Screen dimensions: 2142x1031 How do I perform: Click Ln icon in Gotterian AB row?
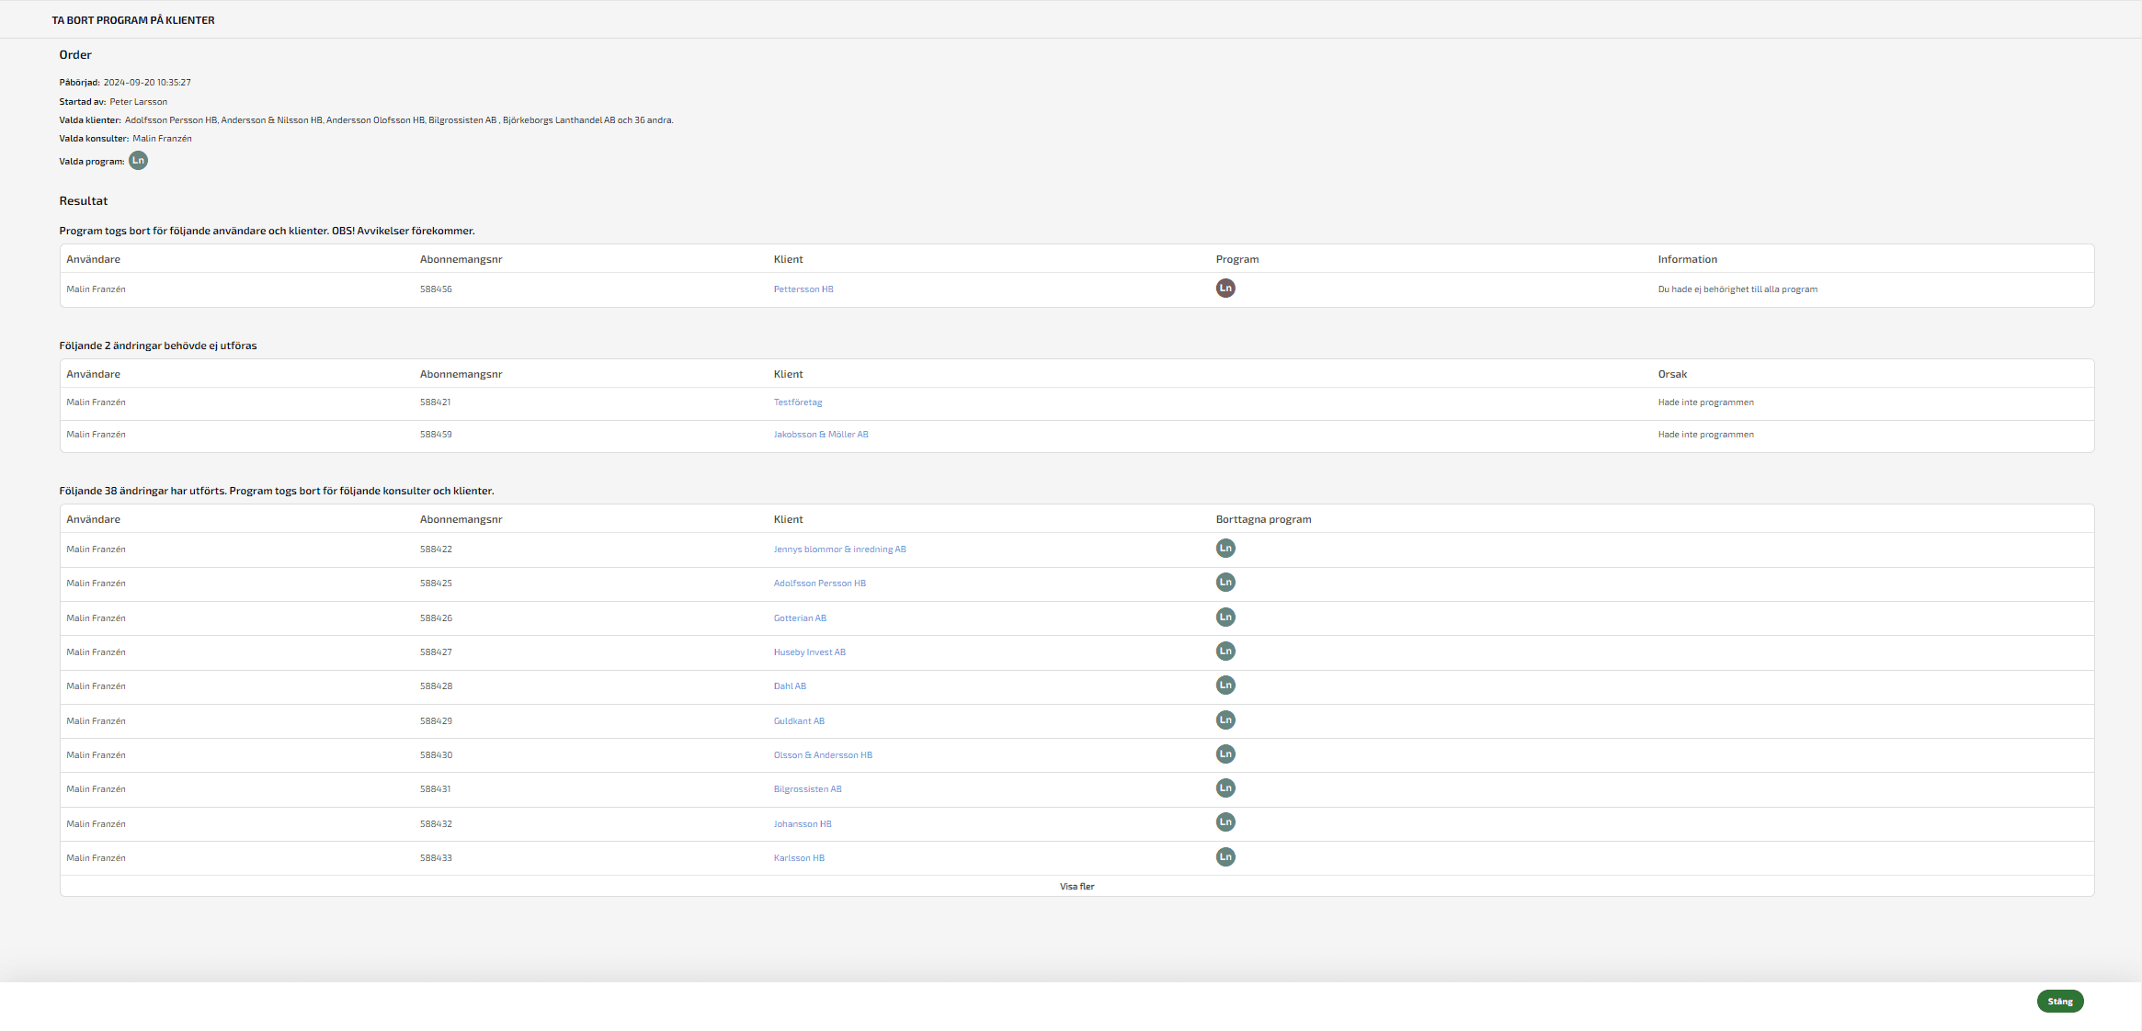pyautogui.click(x=1225, y=617)
